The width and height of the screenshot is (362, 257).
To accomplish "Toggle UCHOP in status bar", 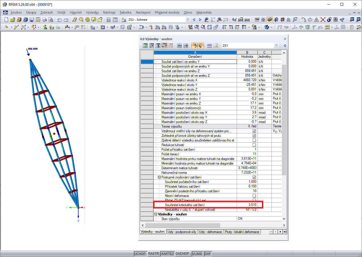I will pyautogui.click(x=140, y=254).
